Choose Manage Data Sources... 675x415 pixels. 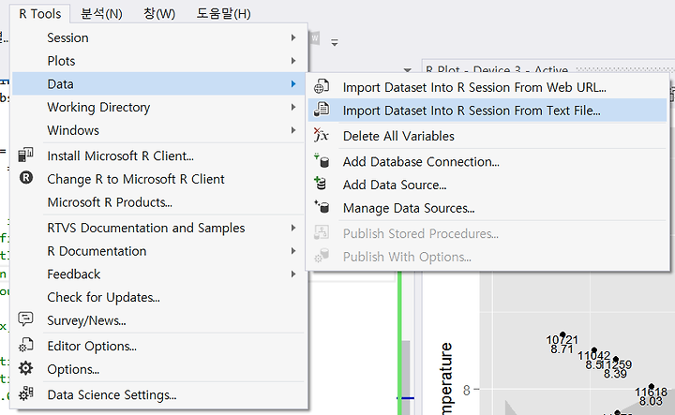click(487, 208)
